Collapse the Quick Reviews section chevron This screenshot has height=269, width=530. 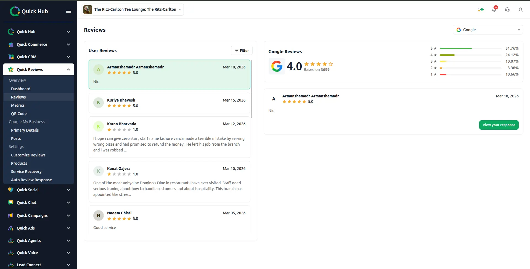[68, 70]
